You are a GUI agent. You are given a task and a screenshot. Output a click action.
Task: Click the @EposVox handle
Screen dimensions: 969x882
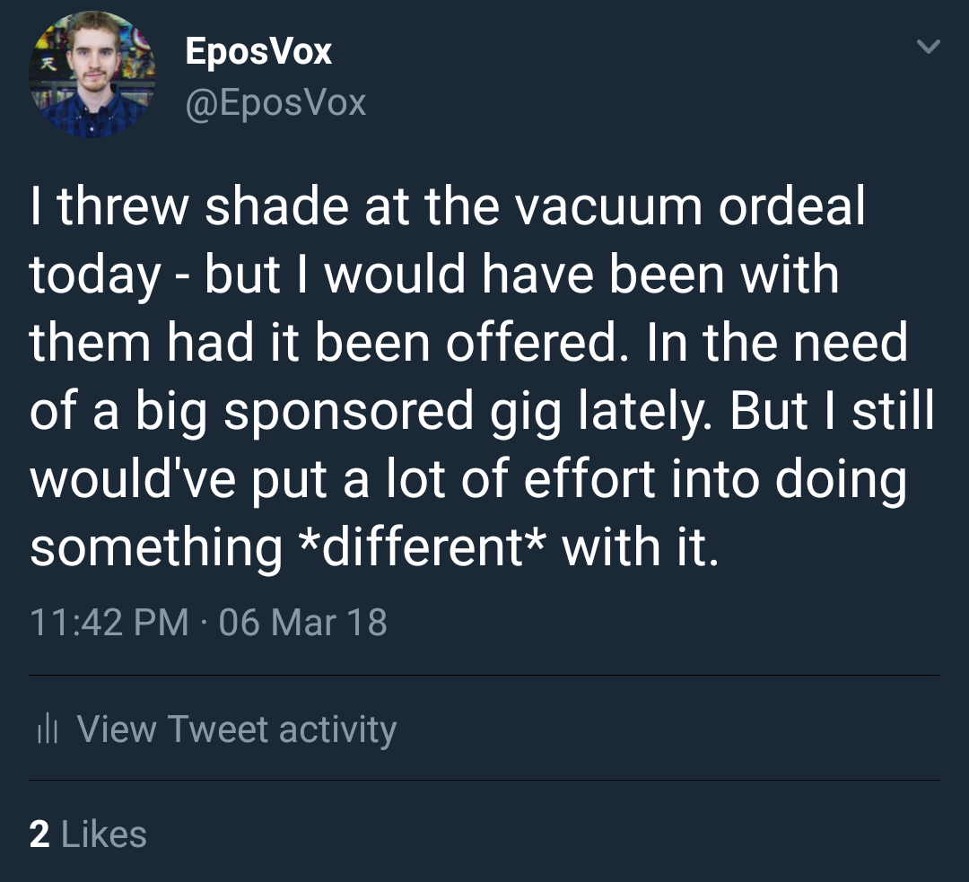point(275,103)
